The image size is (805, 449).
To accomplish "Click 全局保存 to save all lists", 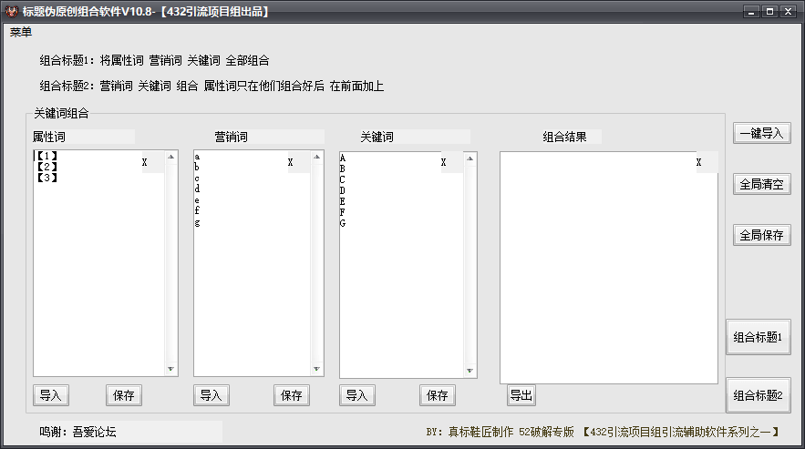I will (x=761, y=235).
